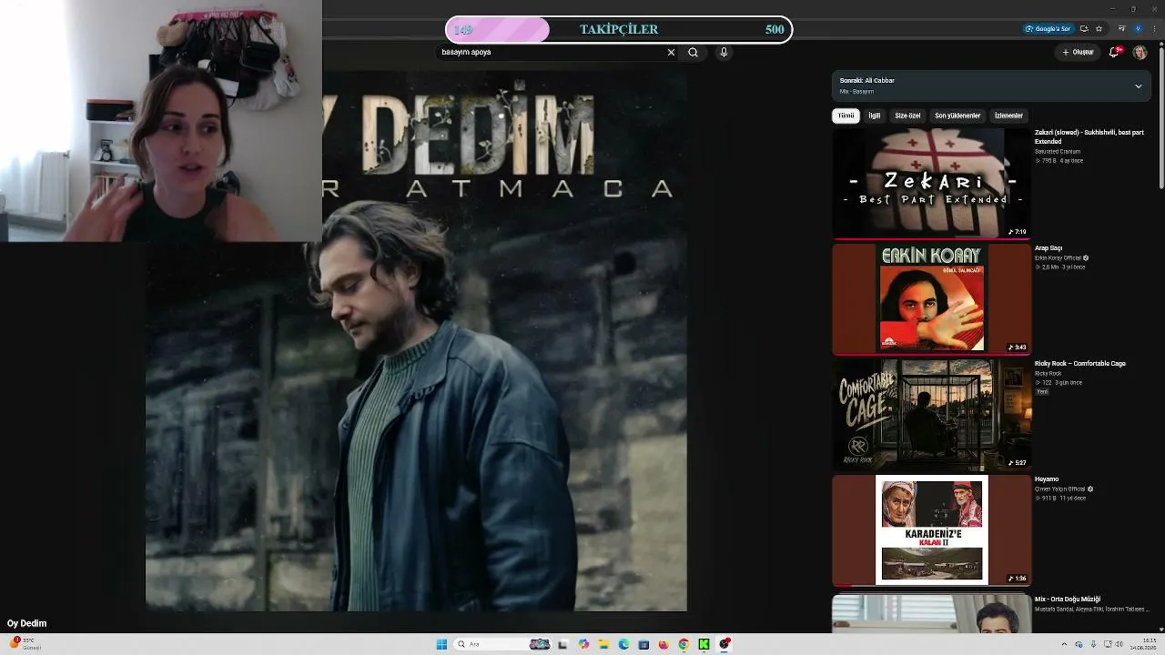Click the Oluştur create button
The height and width of the screenshot is (655, 1165).
click(x=1079, y=53)
